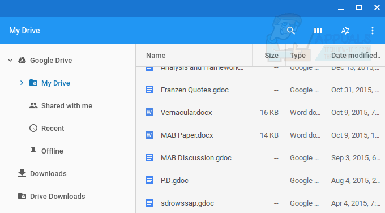Select sdrowssap.gdoc file name
The height and width of the screenshot is (213, 385).
point(187,203)
